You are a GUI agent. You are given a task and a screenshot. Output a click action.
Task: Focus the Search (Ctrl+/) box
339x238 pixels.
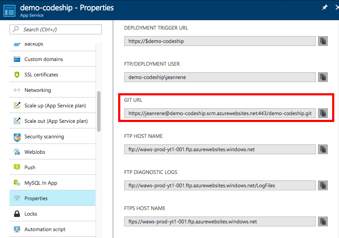pyautogui.click(x=55, y=29)
